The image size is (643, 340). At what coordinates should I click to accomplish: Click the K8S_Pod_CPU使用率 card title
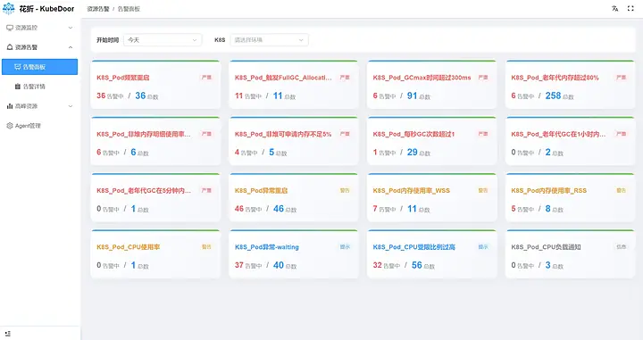pos(129,247)
